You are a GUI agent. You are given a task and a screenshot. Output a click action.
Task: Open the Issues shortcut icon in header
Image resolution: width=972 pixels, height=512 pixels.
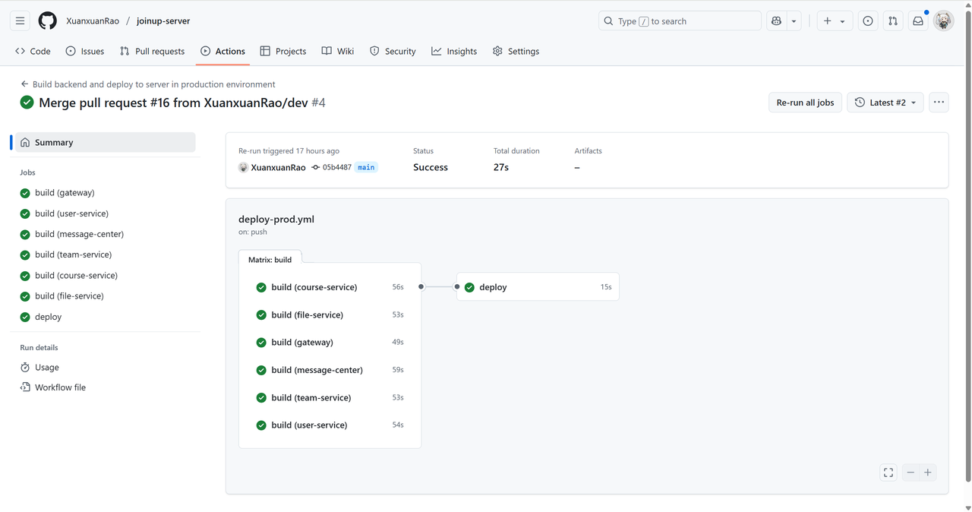coord(868,21)
